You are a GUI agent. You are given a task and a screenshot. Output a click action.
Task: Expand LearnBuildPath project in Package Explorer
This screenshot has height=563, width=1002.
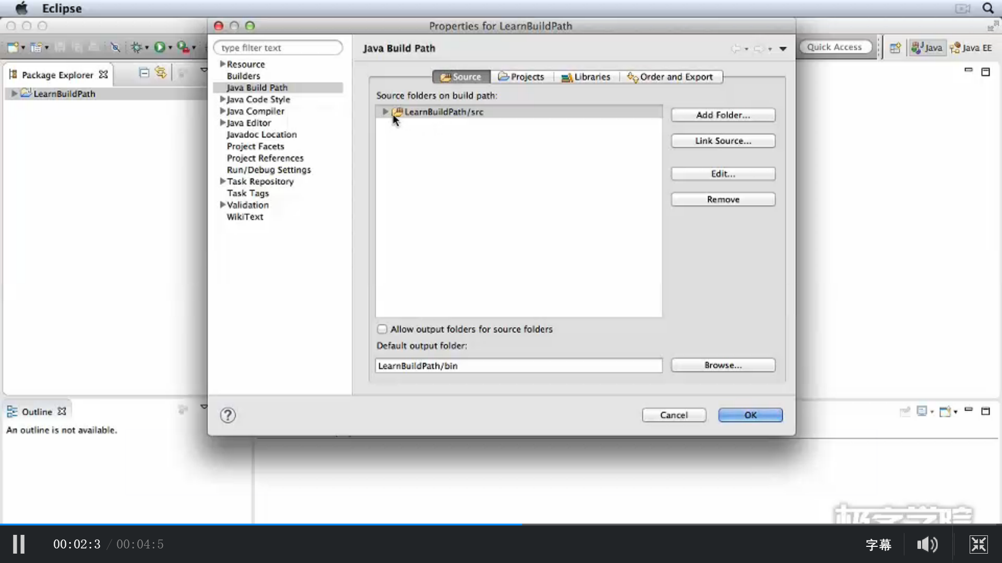point(14,94)
